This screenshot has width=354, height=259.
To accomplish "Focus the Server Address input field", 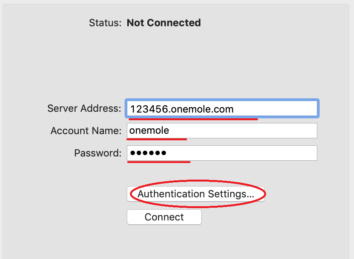I will point(222,109).
